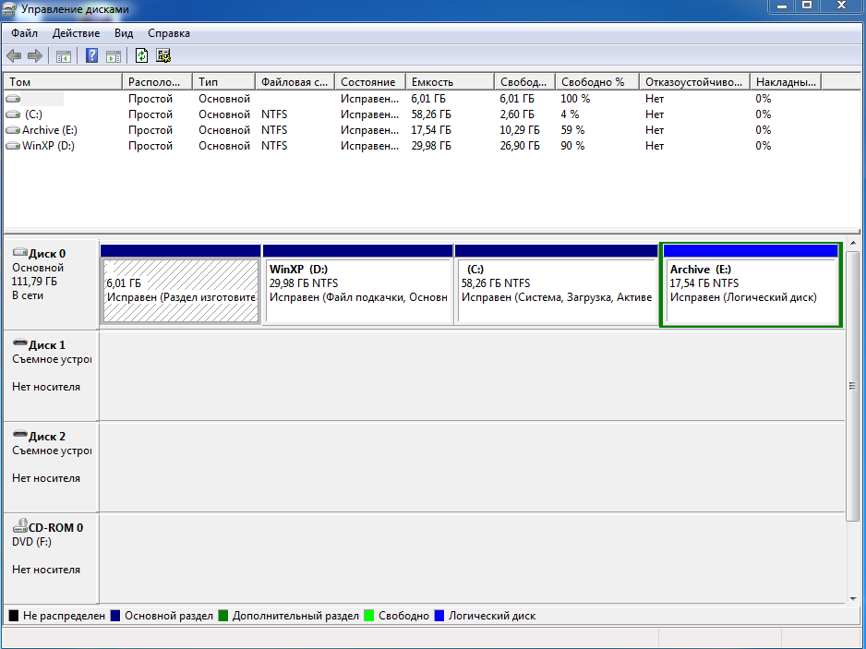Screen dimensions: 866x649
Task: Sort by the Тип column header
Action: (223, 82)
